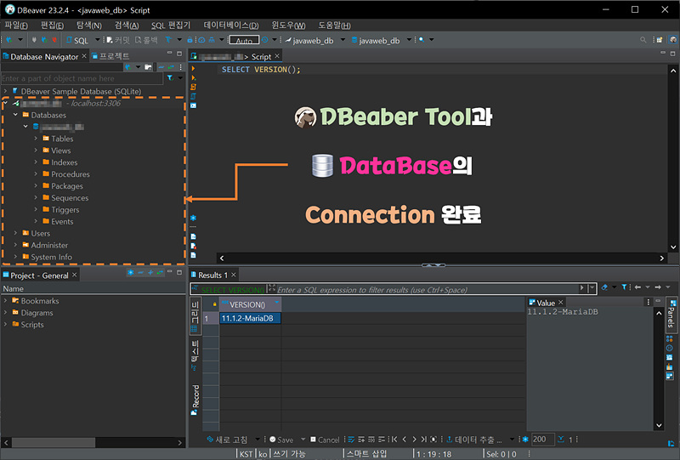Close the Script editor tab

[x=277, y=56]
